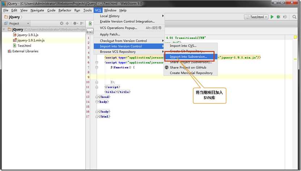
Task: Click the hide Project panel icon
Action: tap(82, 23)
